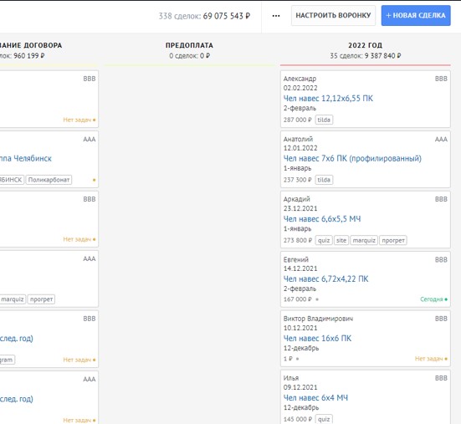
Task: Click the Поликарбонат tag
Action: point(49,180)
